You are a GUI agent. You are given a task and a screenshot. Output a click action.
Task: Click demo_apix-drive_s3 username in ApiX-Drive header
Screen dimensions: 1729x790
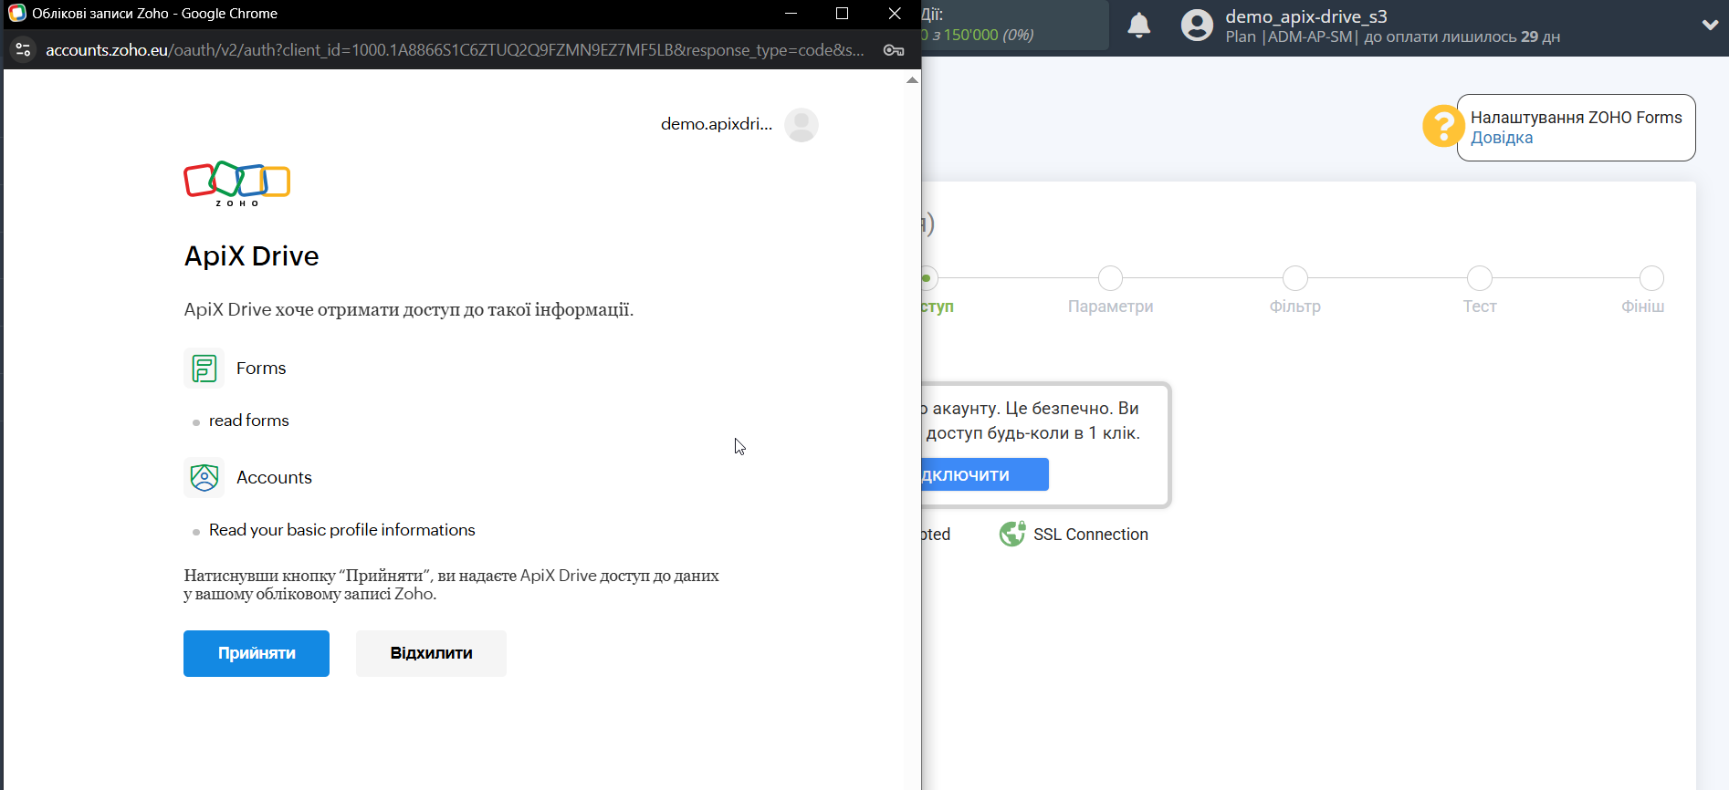(x=1306, y=16)
